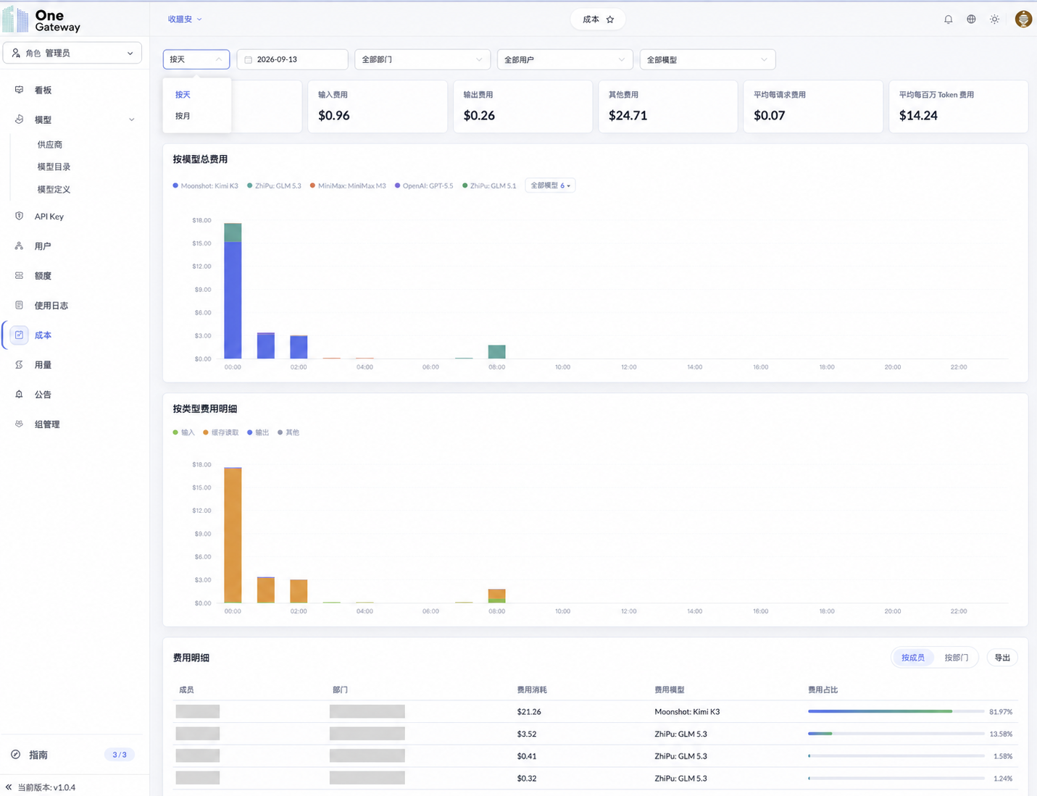Click the 81.97% cost share bar

[896, 711]
